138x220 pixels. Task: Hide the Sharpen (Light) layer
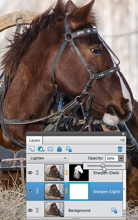30,191
